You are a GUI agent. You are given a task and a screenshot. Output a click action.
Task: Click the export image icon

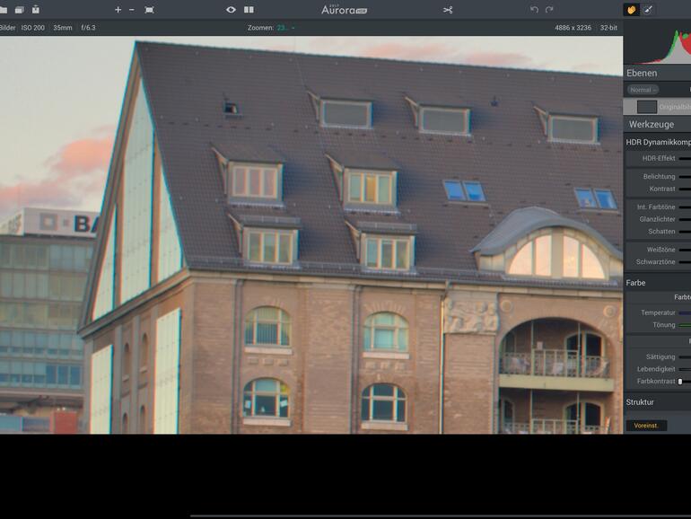[36, 9]
